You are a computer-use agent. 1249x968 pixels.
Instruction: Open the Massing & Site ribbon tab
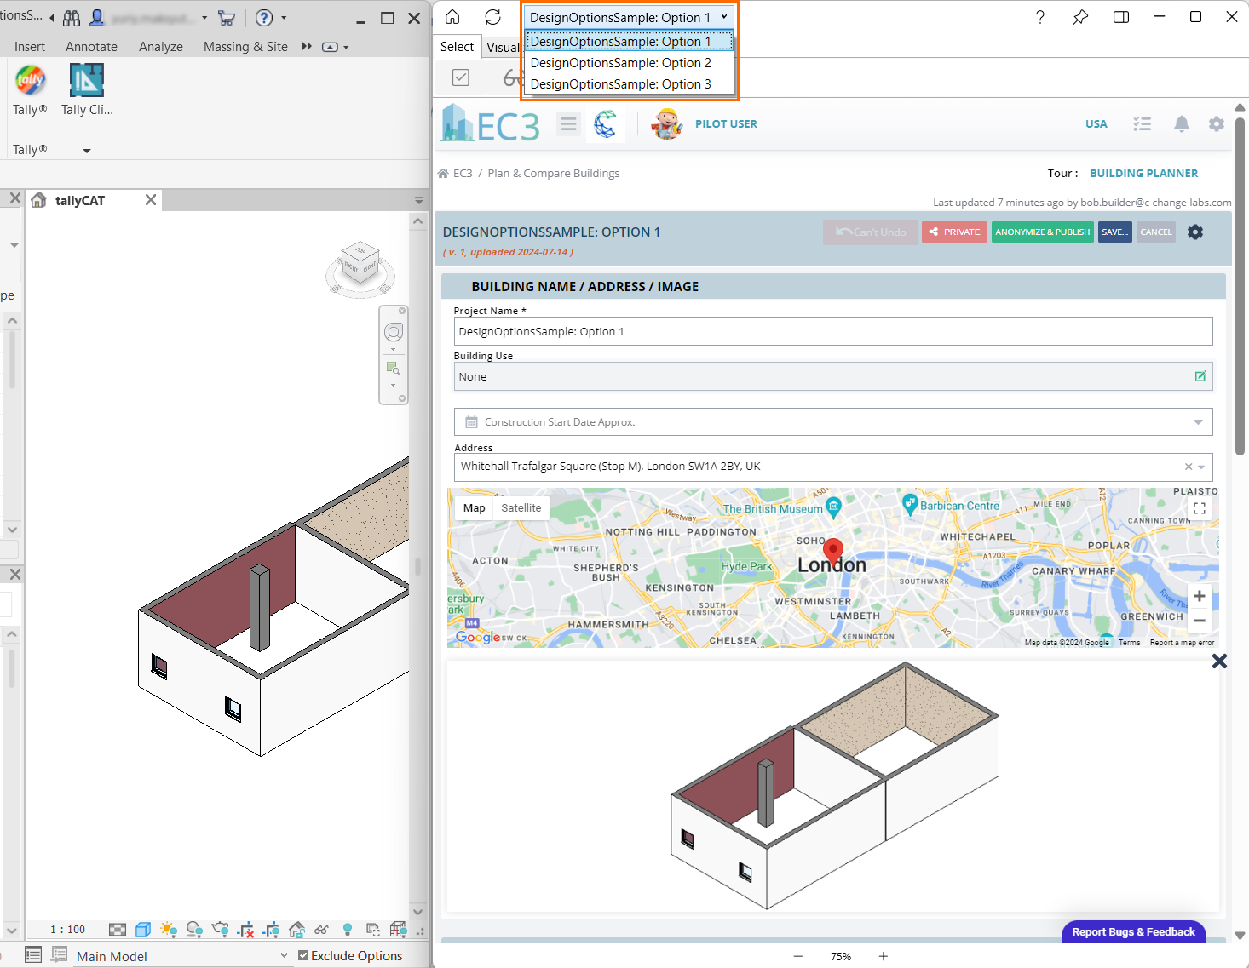click(245, 47)
